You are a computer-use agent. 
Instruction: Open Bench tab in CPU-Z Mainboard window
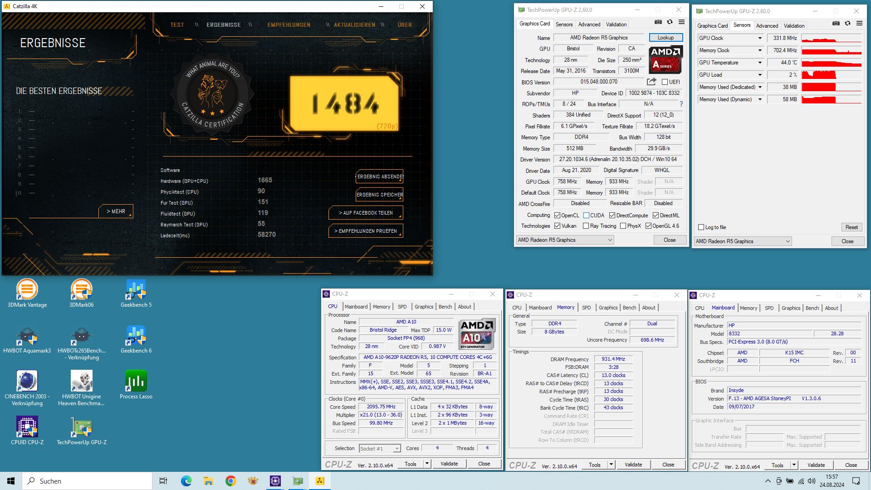point(812,308)
